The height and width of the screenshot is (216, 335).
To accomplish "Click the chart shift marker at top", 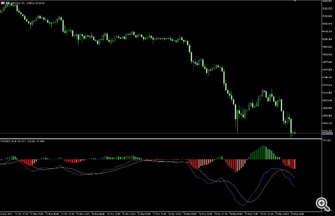I will (x=295, y=1).
